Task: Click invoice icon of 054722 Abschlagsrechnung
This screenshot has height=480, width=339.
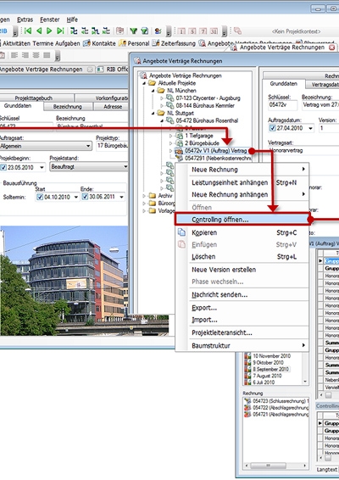Action: click(247, 408)
